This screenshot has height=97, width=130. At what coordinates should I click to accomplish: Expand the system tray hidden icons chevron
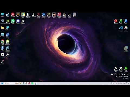109,83
